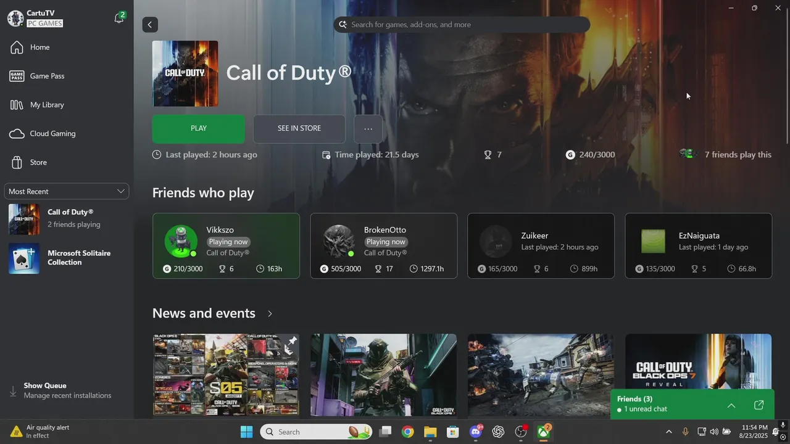Click Vikkszo's green avatar

click(181, 241)
